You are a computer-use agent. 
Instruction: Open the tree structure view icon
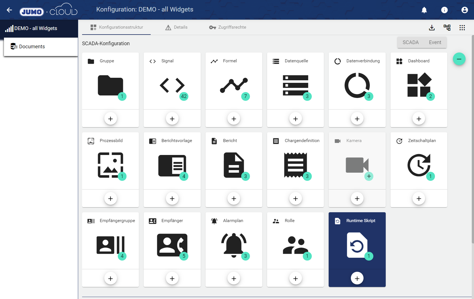coord(447,28)
